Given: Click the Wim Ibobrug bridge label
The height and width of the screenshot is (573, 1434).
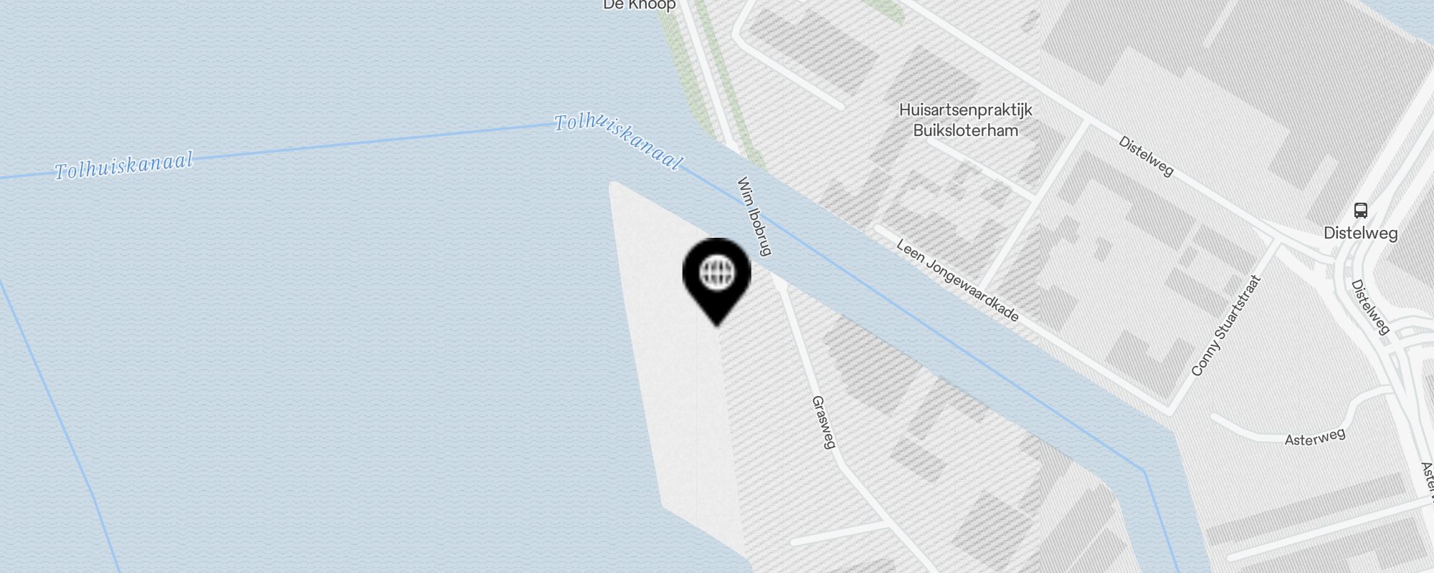Looking at the screenshot, I should (754, 216).
